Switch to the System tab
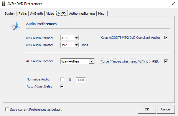Screen dimensions: 178x116 click(x=10, y=14)
